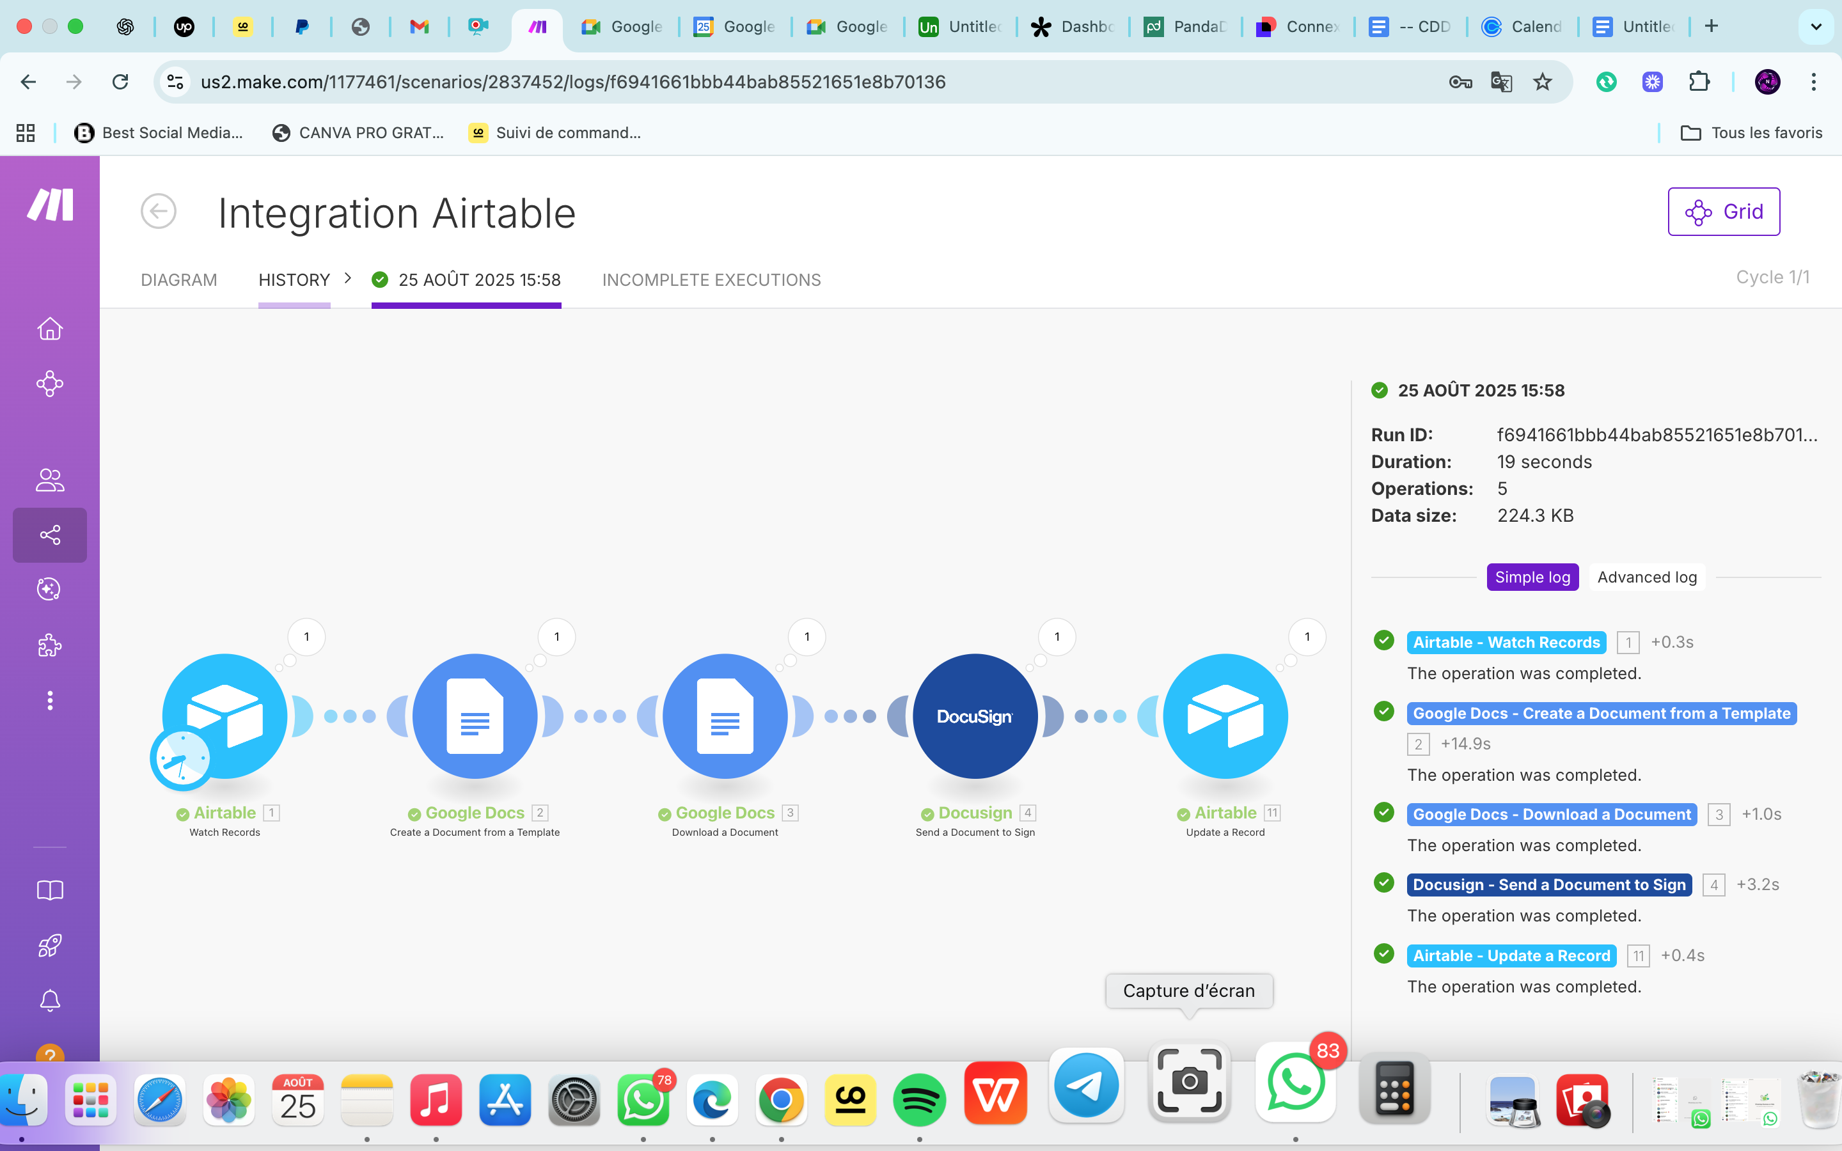1842x1151 pixels.
Task: Switch to Advanced log view
Action: [1646, 577]
